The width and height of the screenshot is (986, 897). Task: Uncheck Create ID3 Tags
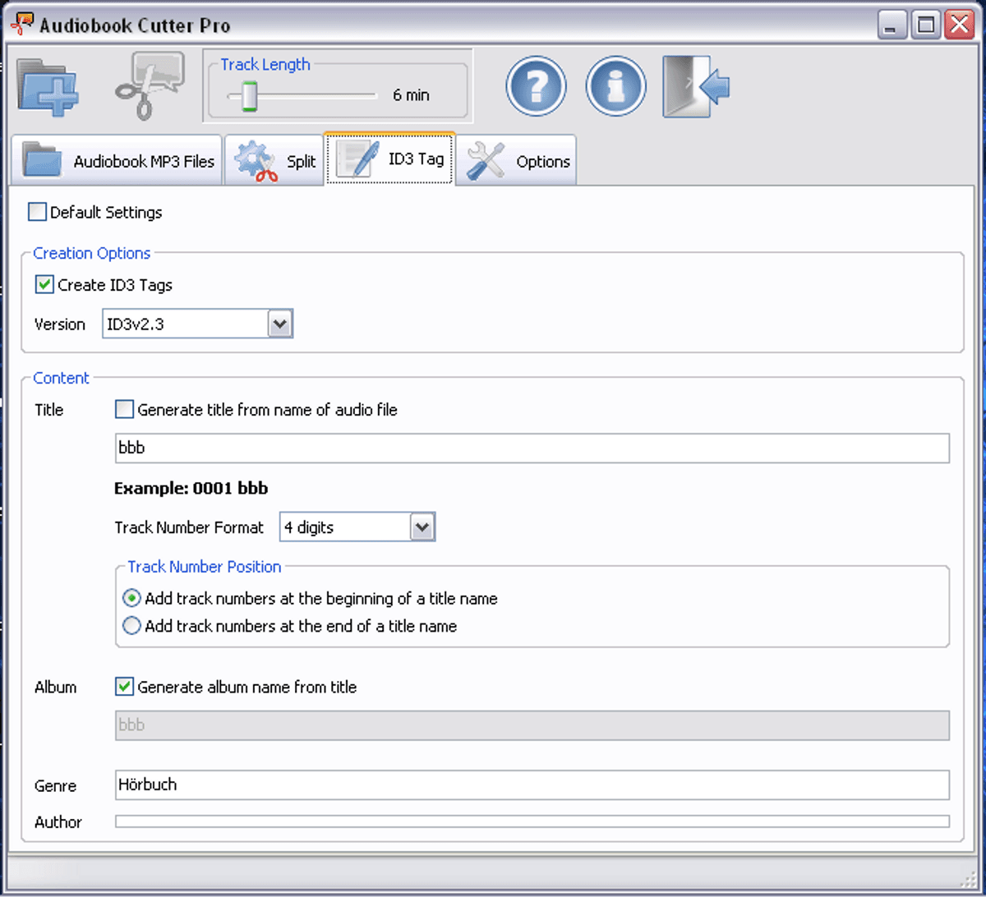44,285
